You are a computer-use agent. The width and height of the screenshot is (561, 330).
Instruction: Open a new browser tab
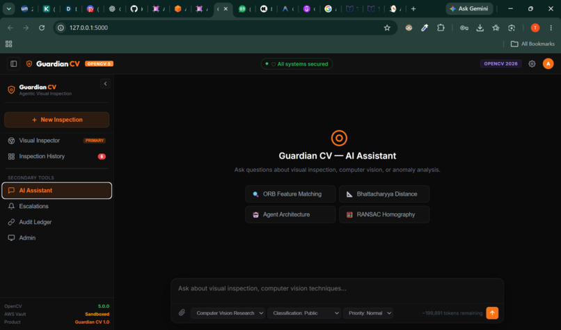point(413,8)
